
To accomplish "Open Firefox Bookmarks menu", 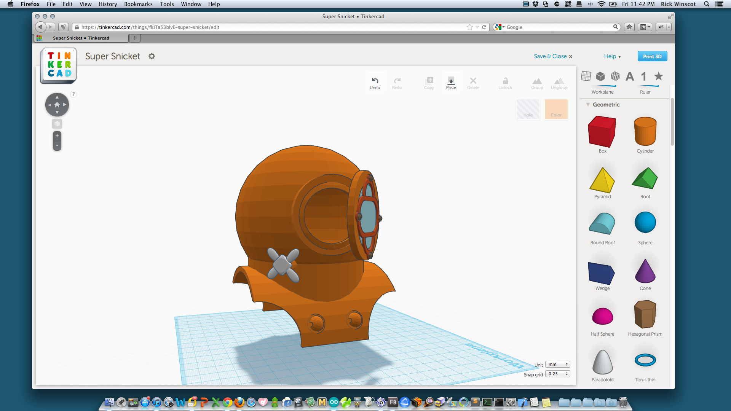I will [138, 4].
